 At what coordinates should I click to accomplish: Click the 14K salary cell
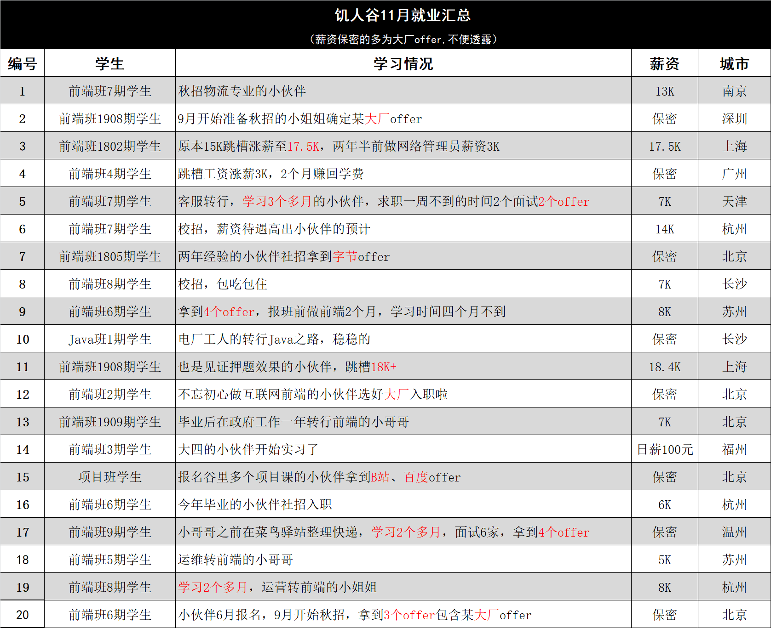[x=665, y=229]
